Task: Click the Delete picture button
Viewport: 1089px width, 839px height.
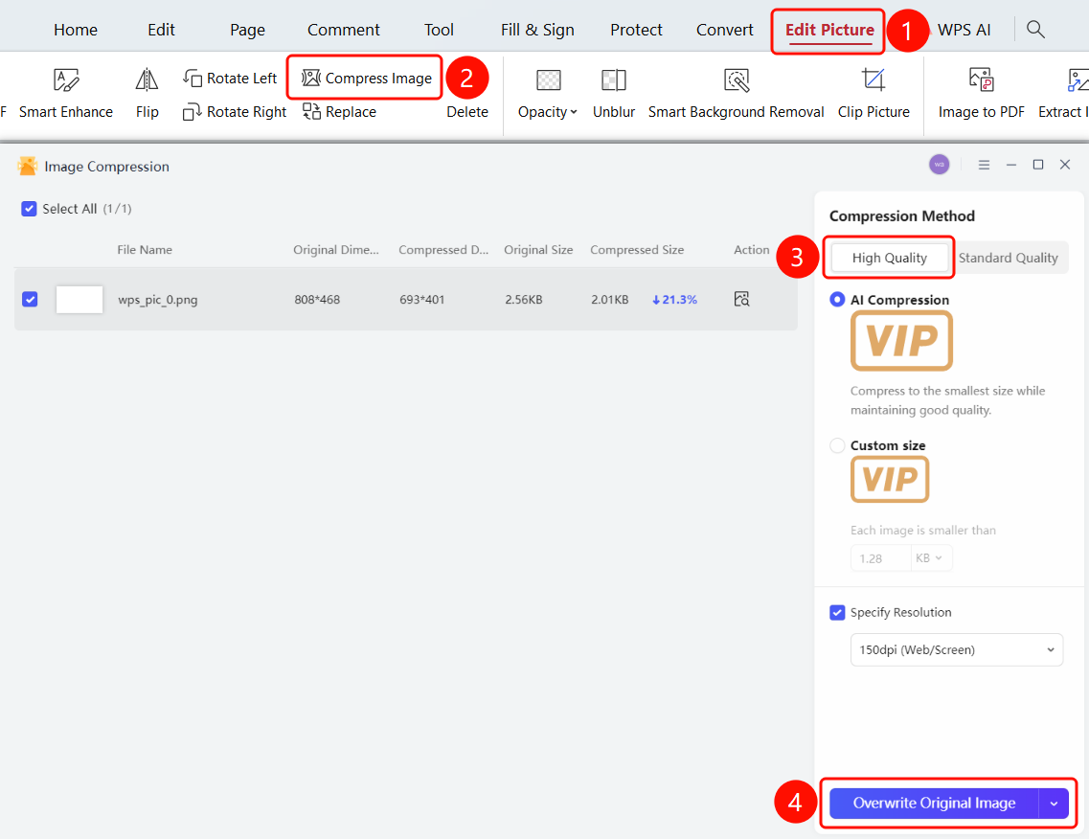Action: coord(467,112)
